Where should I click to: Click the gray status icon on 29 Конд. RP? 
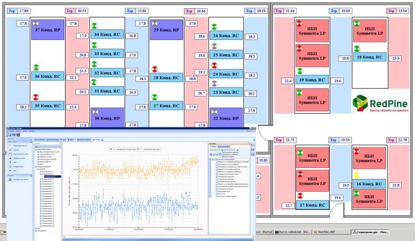[154, 23]
